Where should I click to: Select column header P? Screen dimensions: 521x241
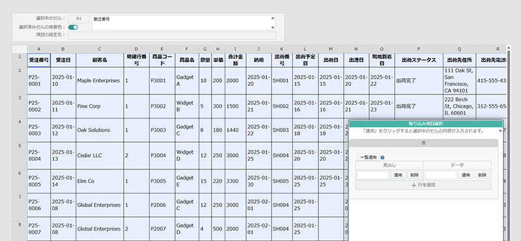pyautogui.click(x=419, y=50)
